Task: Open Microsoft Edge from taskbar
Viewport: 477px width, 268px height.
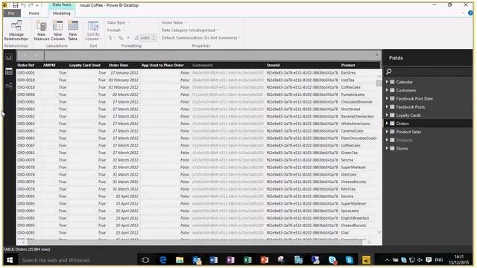Action: (162, 260)
